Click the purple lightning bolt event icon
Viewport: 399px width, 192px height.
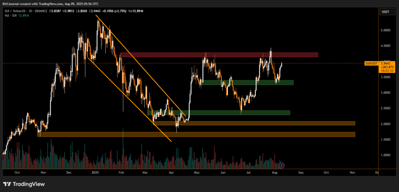pyautogui.click(x=282, y=165)
